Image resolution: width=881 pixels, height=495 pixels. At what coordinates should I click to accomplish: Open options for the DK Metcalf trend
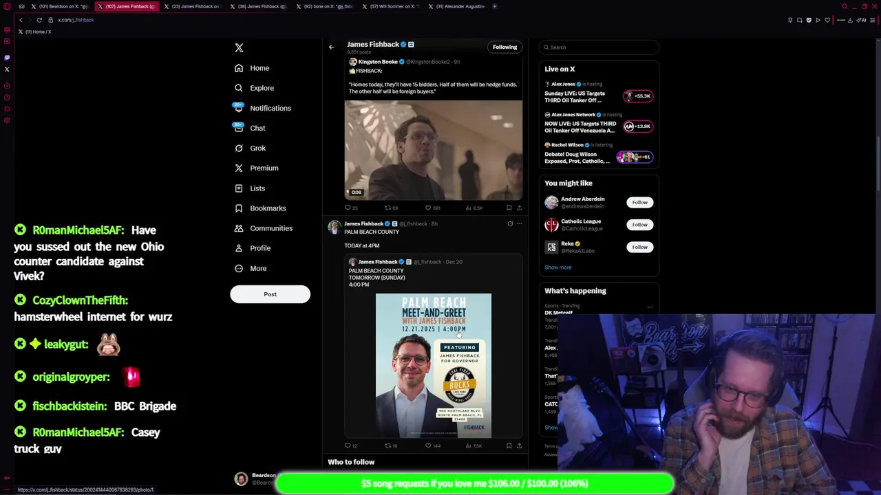(650, 307)
